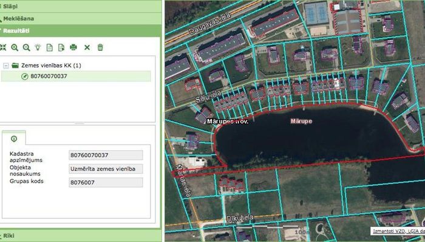Click the highlight lightbulb icon

tap(38, 47)
